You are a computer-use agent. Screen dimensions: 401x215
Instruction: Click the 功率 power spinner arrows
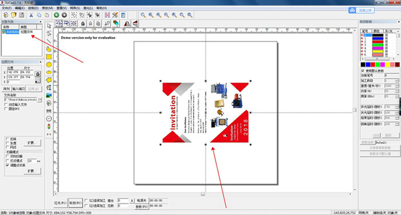pyautogui.click(x=396, y=91)
